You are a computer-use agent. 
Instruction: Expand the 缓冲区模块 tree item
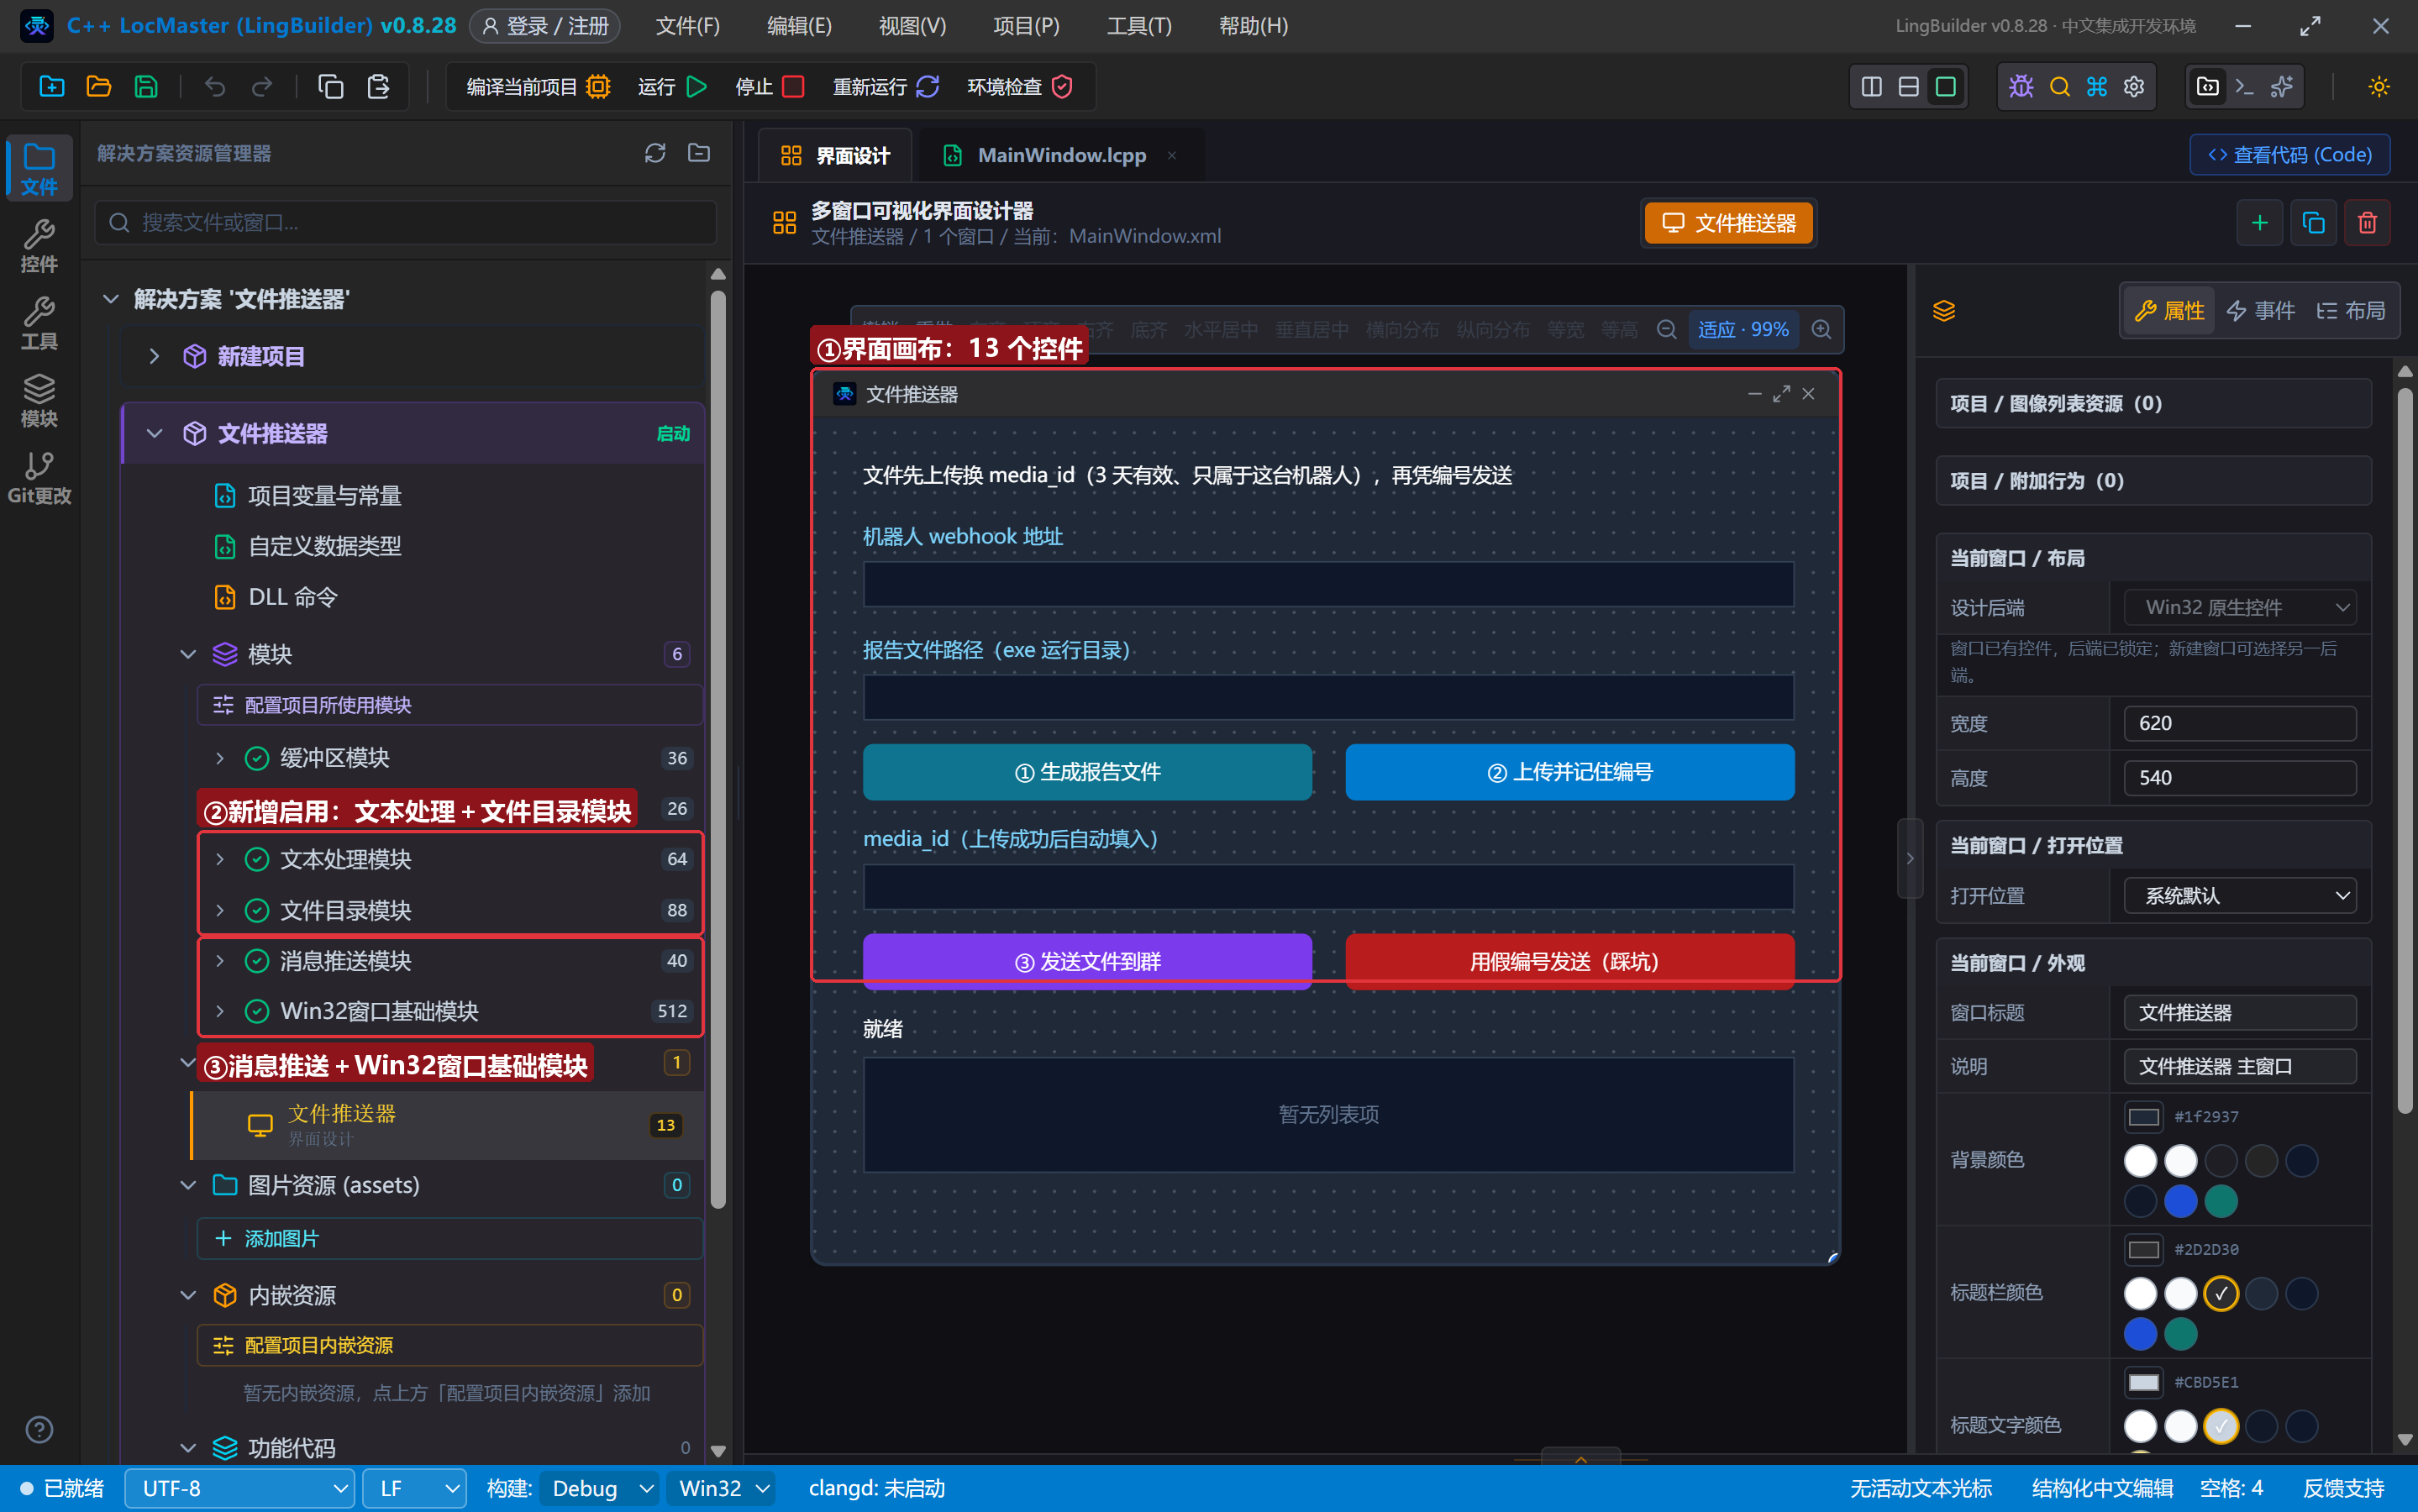point(220,758)
